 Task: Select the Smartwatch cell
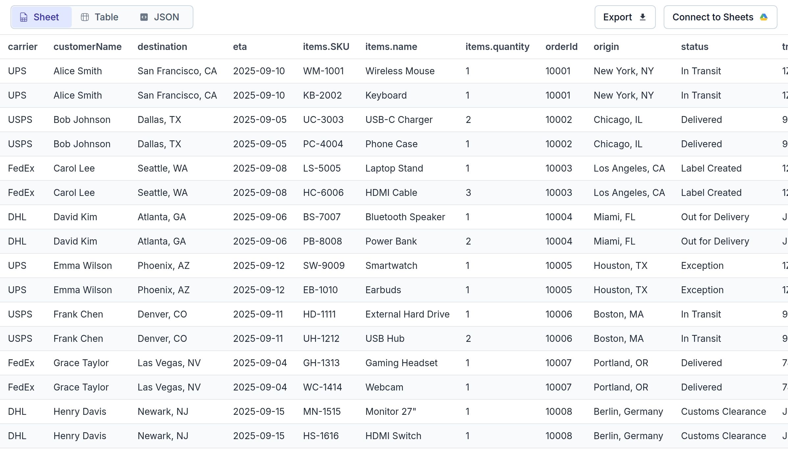click(x=391, y=266)
